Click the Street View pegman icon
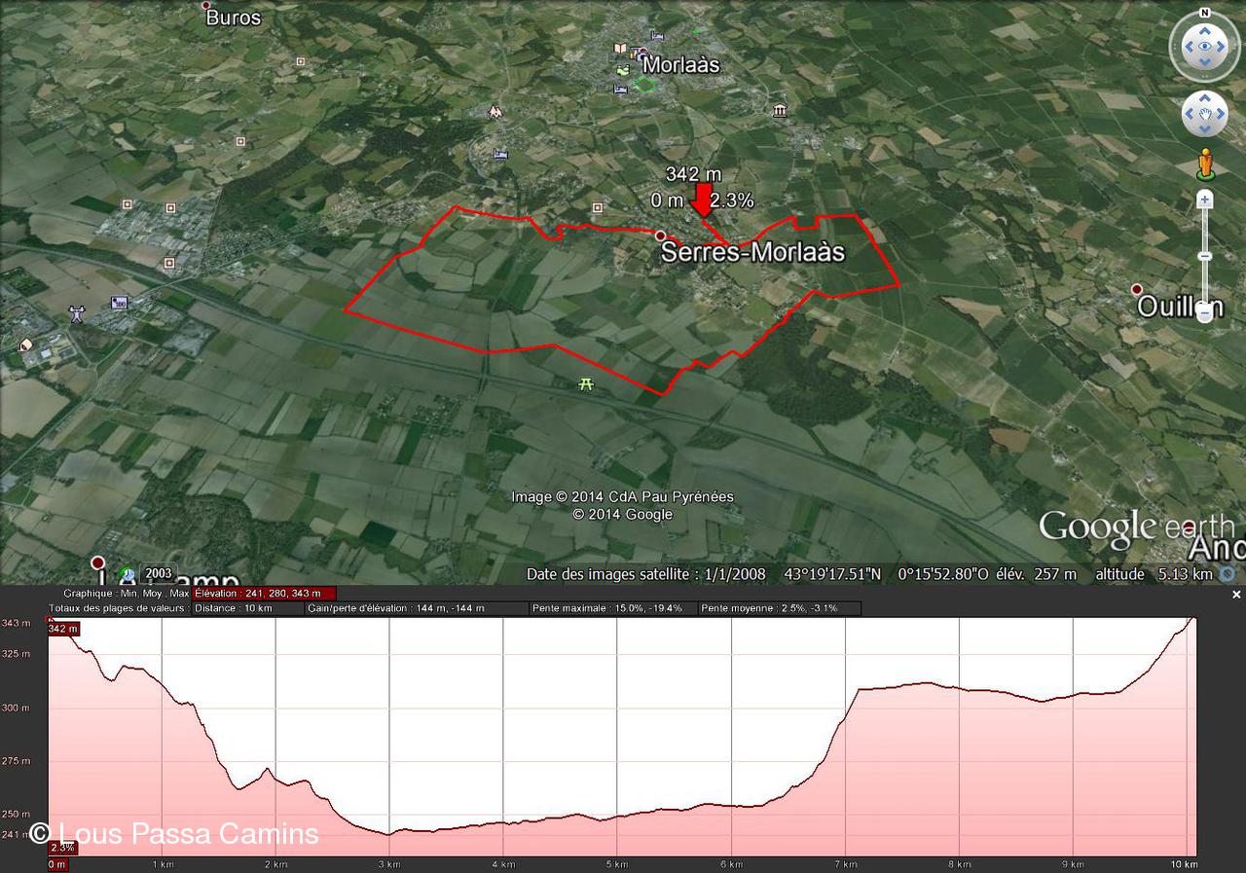The width and height of the screenshot is (1246, 873). pyautogui.click(x=1205, y=164)
